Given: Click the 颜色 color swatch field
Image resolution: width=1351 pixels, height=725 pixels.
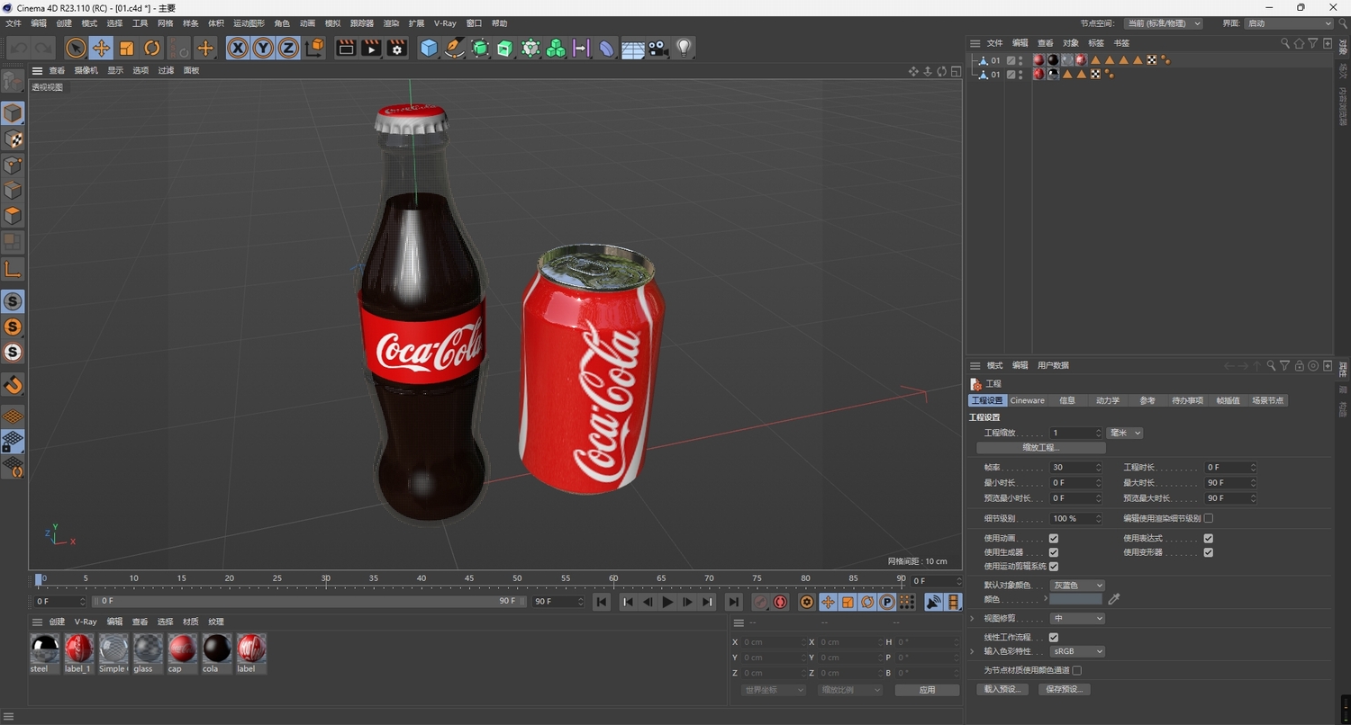Looking at the screenshot, I should pyautogui.click(x=1074, y=599).
